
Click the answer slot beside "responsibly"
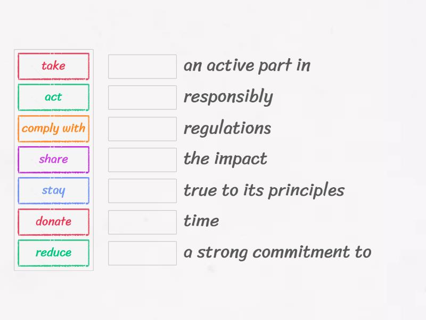coord(142,97)
